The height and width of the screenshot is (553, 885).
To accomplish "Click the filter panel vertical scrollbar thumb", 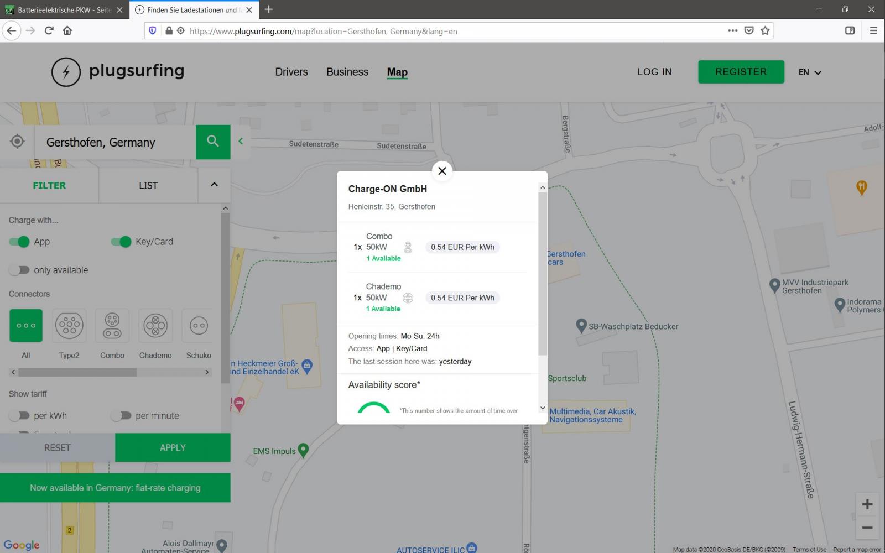I will pyautogui.click(x=225, y=298).
